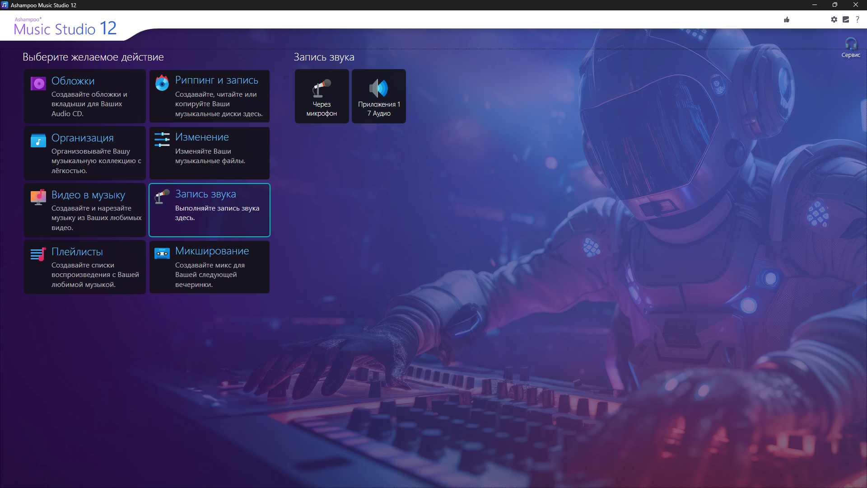Image resolution: width=867 pixels, height=488 pixels.
Task: Open the Изменение heading link
Action: tap(202, 137)
